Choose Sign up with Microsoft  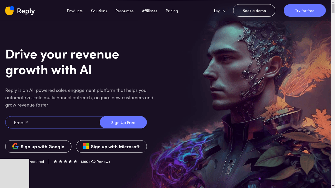pos(111,146)
